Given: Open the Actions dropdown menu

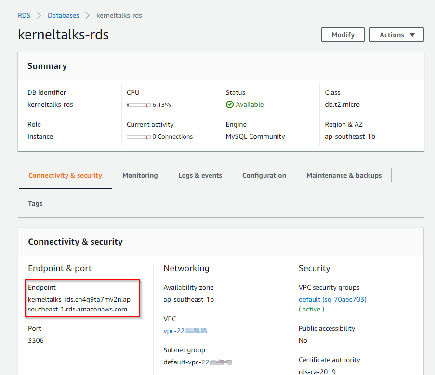Looking at the screenshot, I should tap(396, 35).
